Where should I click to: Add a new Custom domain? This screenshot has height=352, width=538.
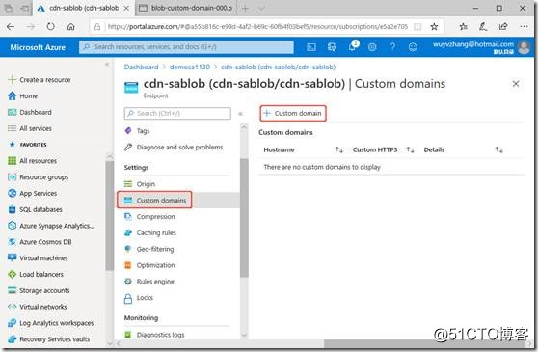point(293,113)
